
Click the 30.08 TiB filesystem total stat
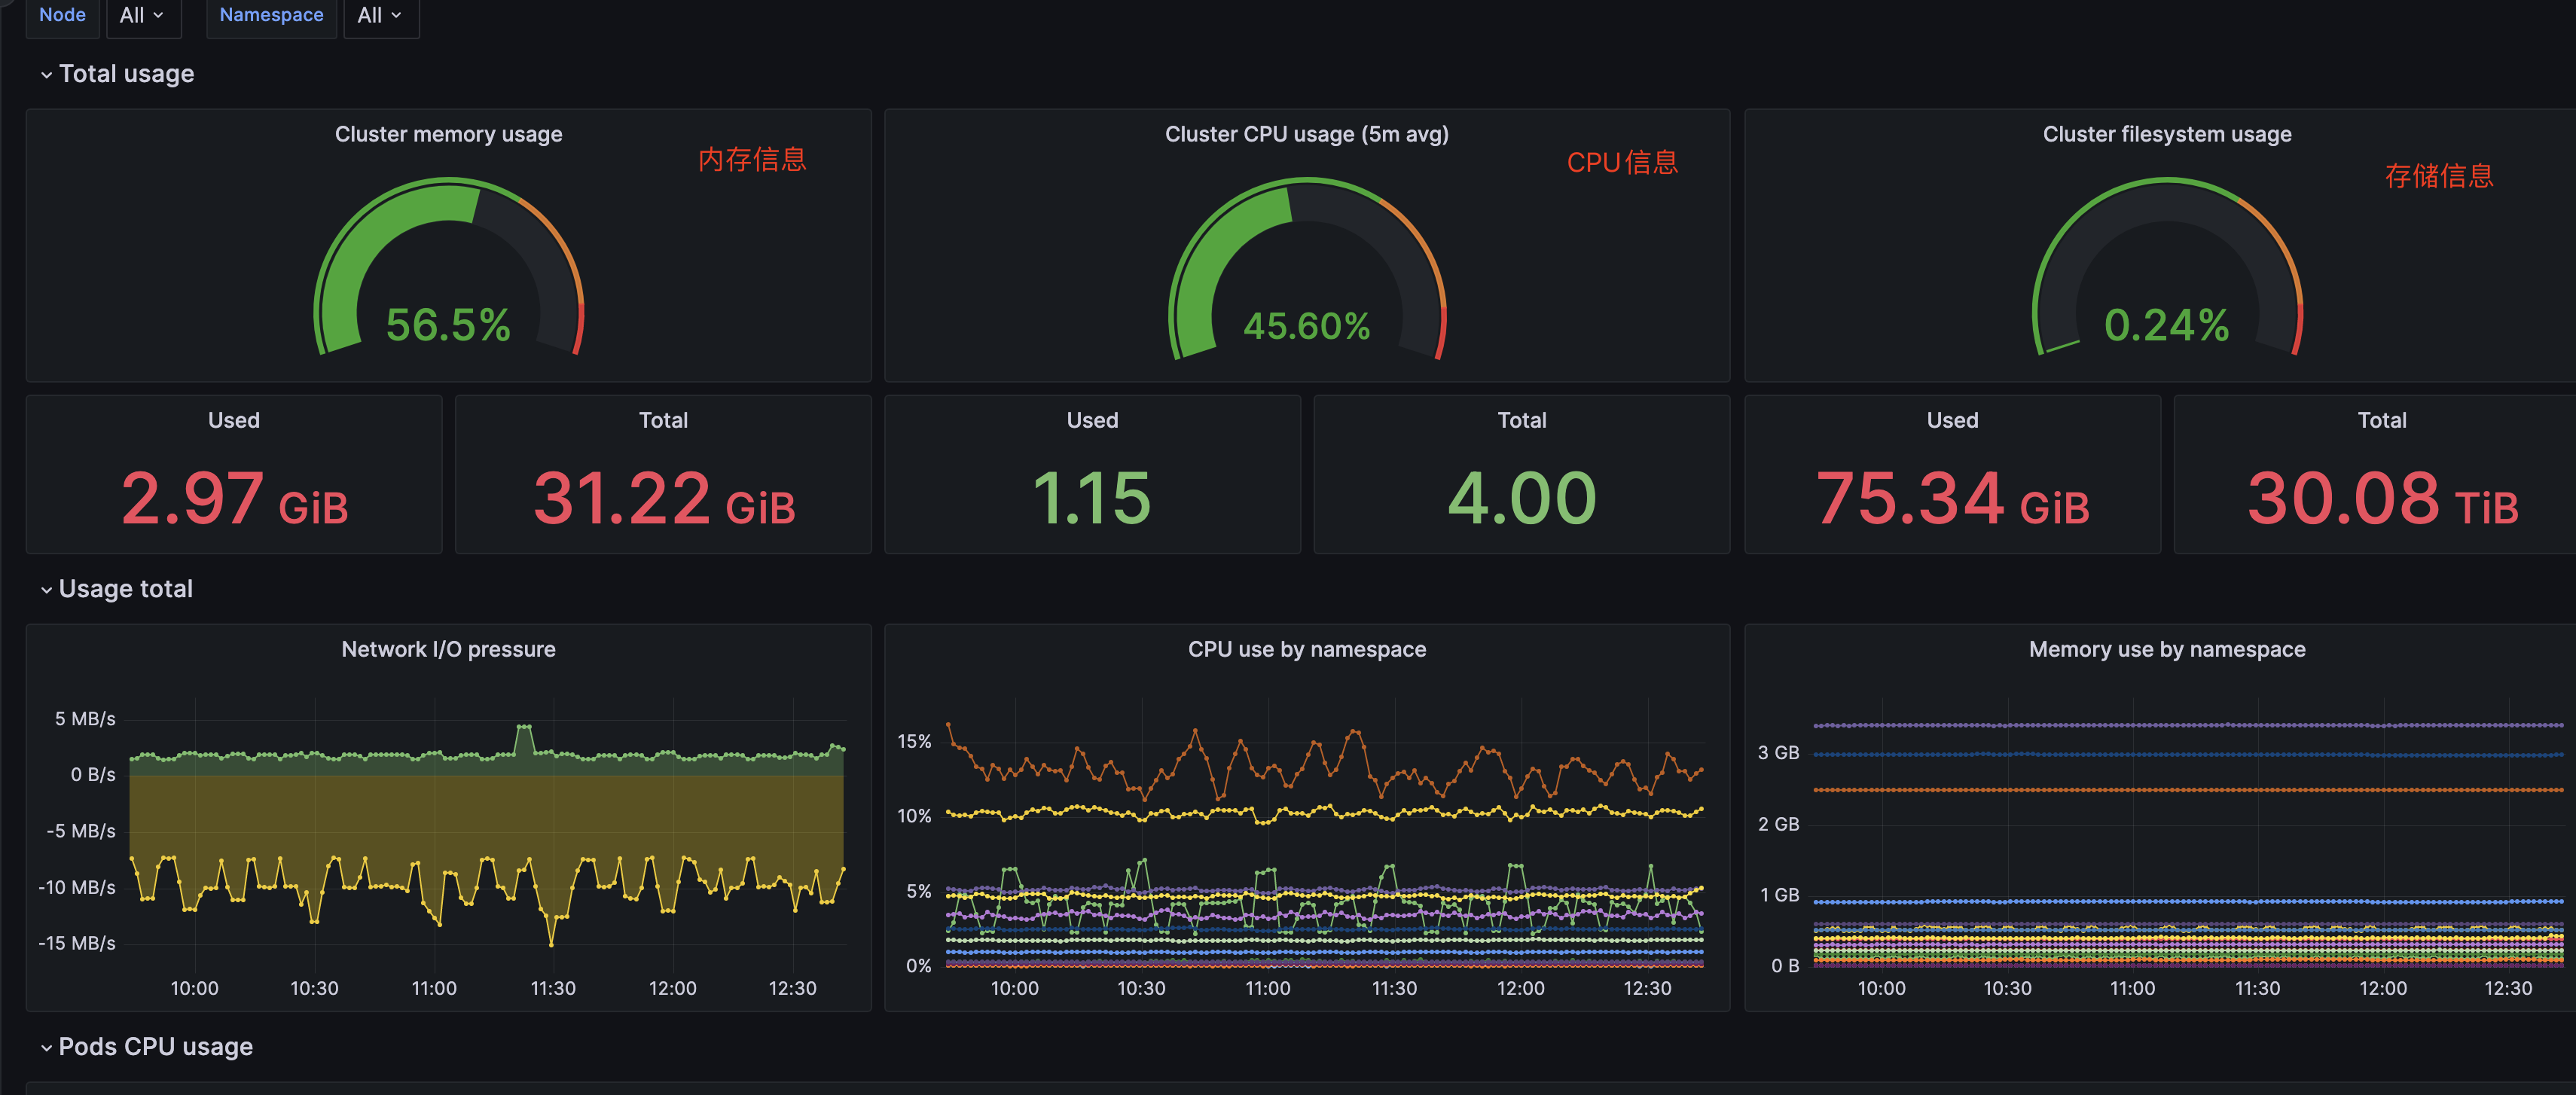(x=2382, y=498)
